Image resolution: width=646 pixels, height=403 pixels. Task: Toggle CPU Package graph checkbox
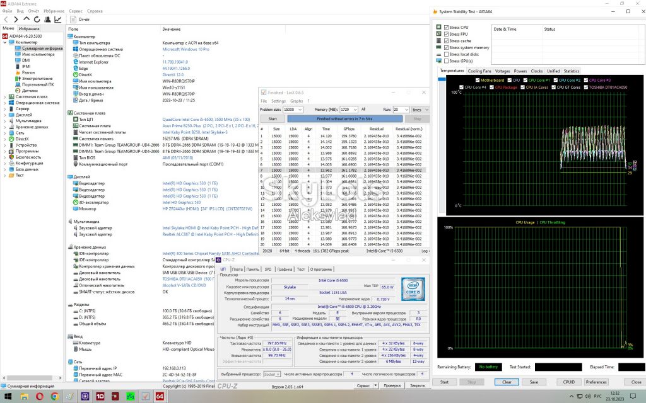[491, 87]
